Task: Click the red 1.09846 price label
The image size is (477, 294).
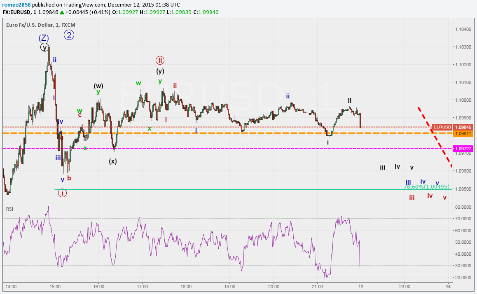Action: click(x=463, y=127)
